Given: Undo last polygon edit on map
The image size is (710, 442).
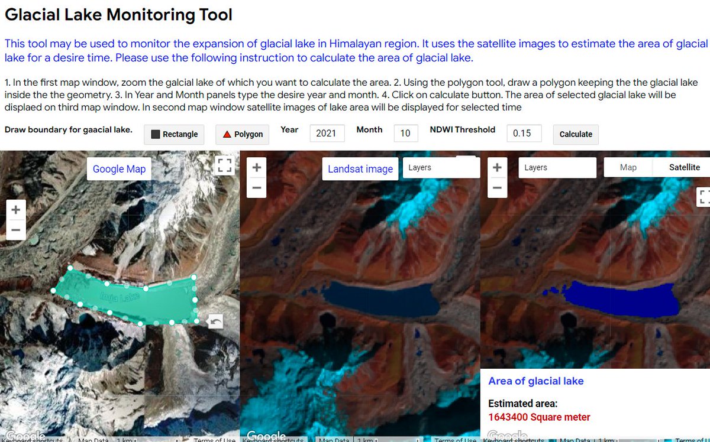Looking at the screenshot, I should click(x=215, y=321).
